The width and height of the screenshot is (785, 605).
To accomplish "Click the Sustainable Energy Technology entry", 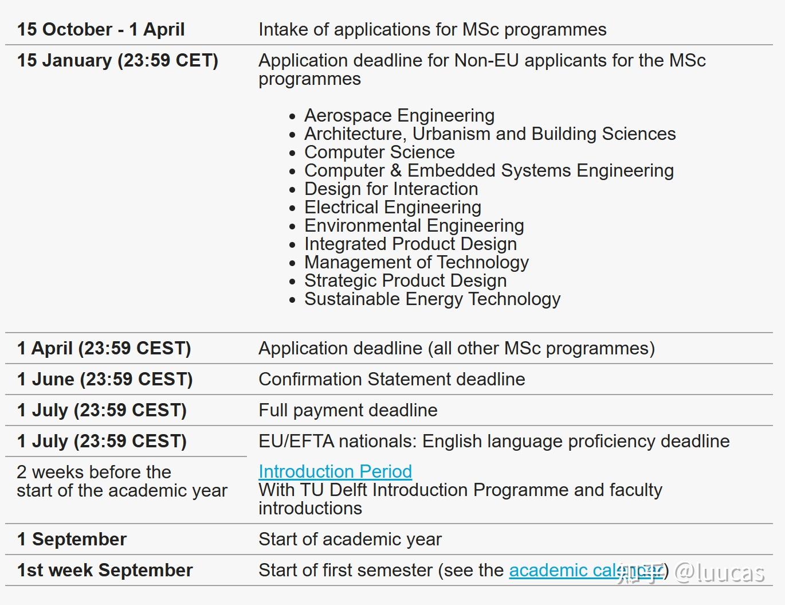I will [432, 299].
